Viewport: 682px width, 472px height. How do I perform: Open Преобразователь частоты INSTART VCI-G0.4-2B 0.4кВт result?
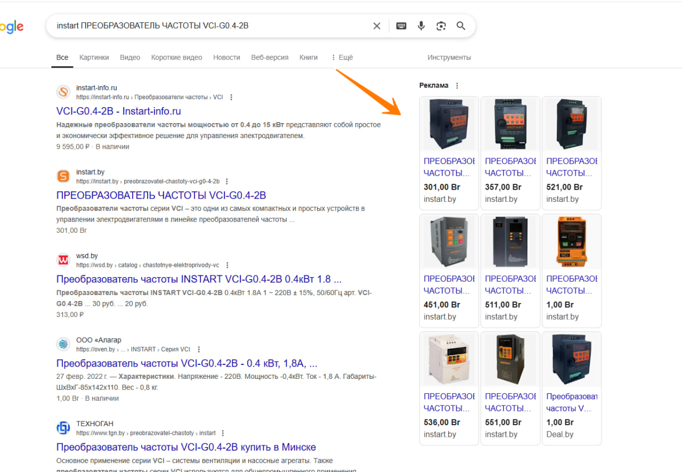tap(199, 279)
